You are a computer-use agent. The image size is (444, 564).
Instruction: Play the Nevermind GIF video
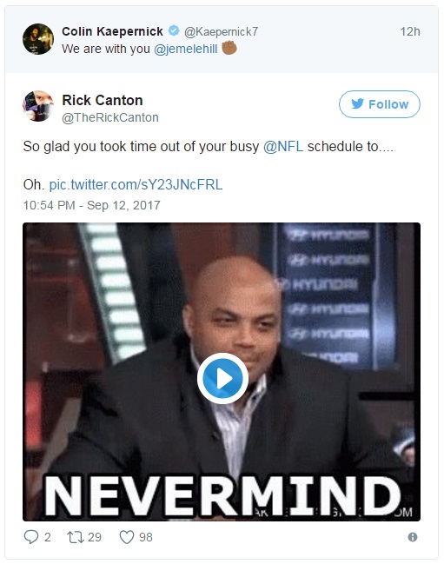222,378
